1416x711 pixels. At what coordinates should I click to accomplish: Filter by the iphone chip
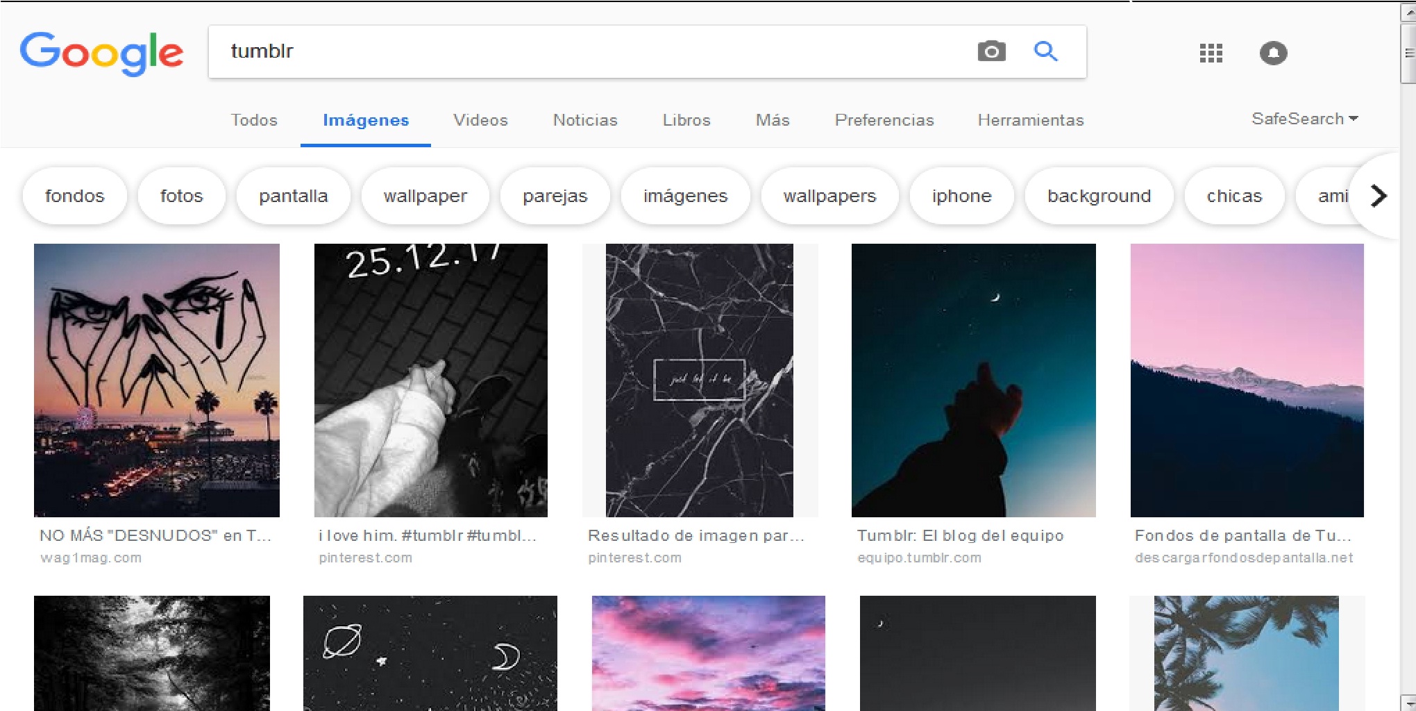(962, 196)
